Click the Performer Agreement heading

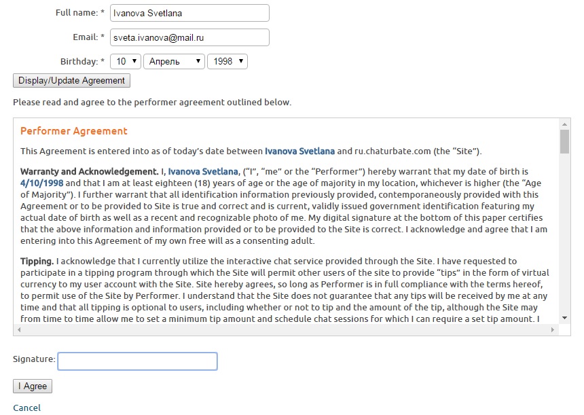(74, 131)
